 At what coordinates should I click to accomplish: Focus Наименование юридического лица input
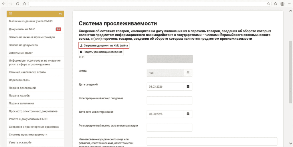(x=212, y=141)
